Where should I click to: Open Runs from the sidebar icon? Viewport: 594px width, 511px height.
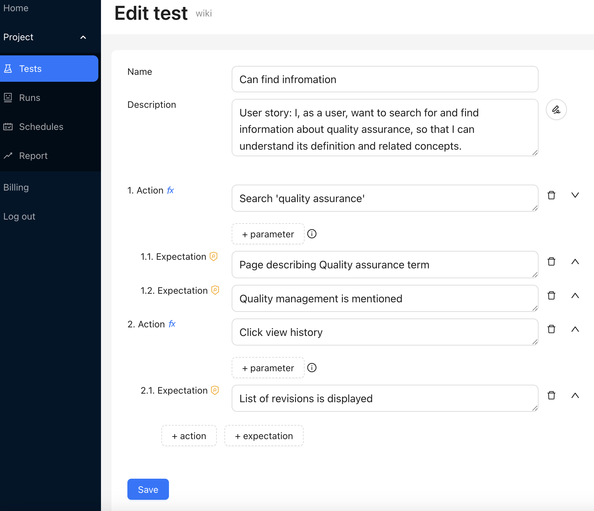click(9, 98)
